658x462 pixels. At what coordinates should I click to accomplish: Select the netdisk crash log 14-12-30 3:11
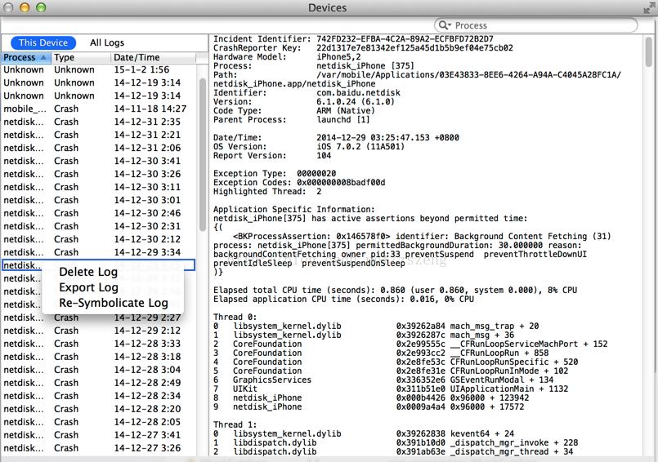[99, 187]
